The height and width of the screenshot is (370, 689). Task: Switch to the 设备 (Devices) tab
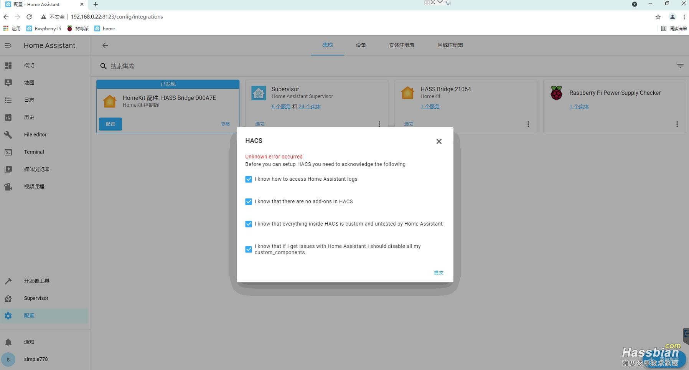click(361, 45)
